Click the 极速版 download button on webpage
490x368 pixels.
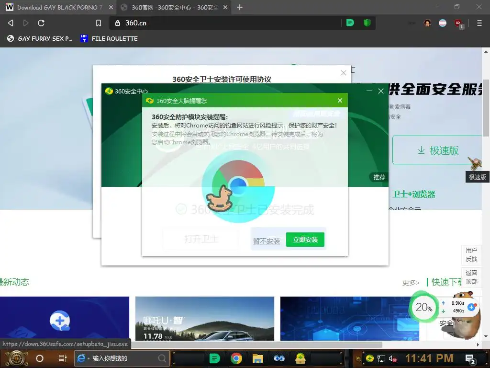click(x=437, y=150)
